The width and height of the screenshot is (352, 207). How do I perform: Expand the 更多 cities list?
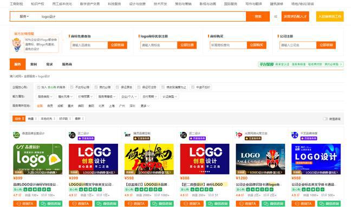(x=145, y=106)
